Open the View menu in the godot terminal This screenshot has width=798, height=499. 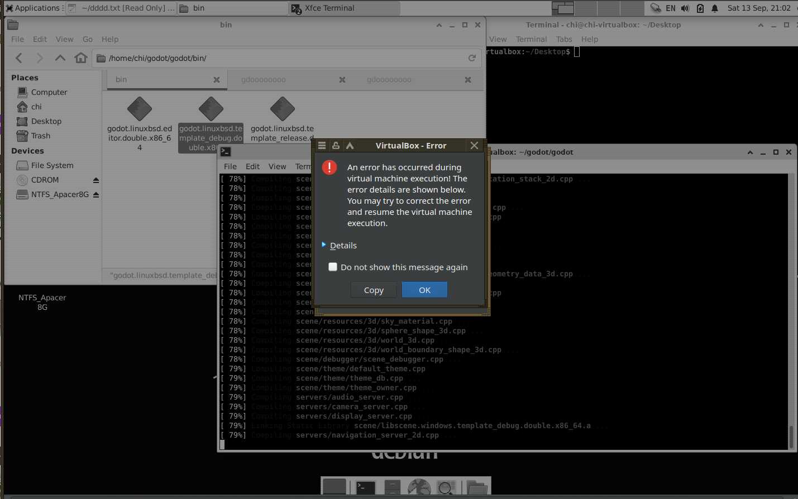pos(277,166)
